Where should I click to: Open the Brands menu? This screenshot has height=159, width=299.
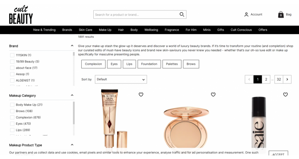[67, 30]
